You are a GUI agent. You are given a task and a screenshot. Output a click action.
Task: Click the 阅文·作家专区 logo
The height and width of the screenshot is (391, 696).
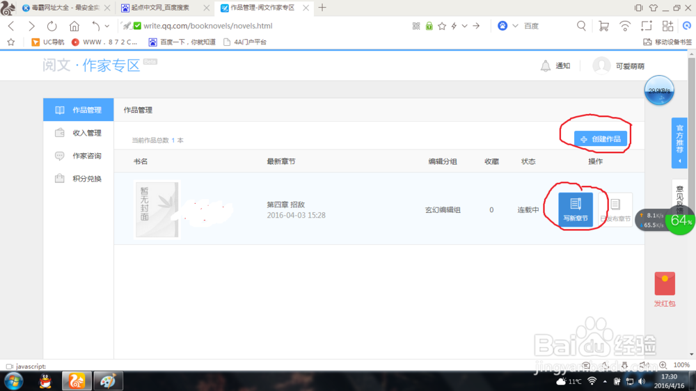click(x=91, y=65)
